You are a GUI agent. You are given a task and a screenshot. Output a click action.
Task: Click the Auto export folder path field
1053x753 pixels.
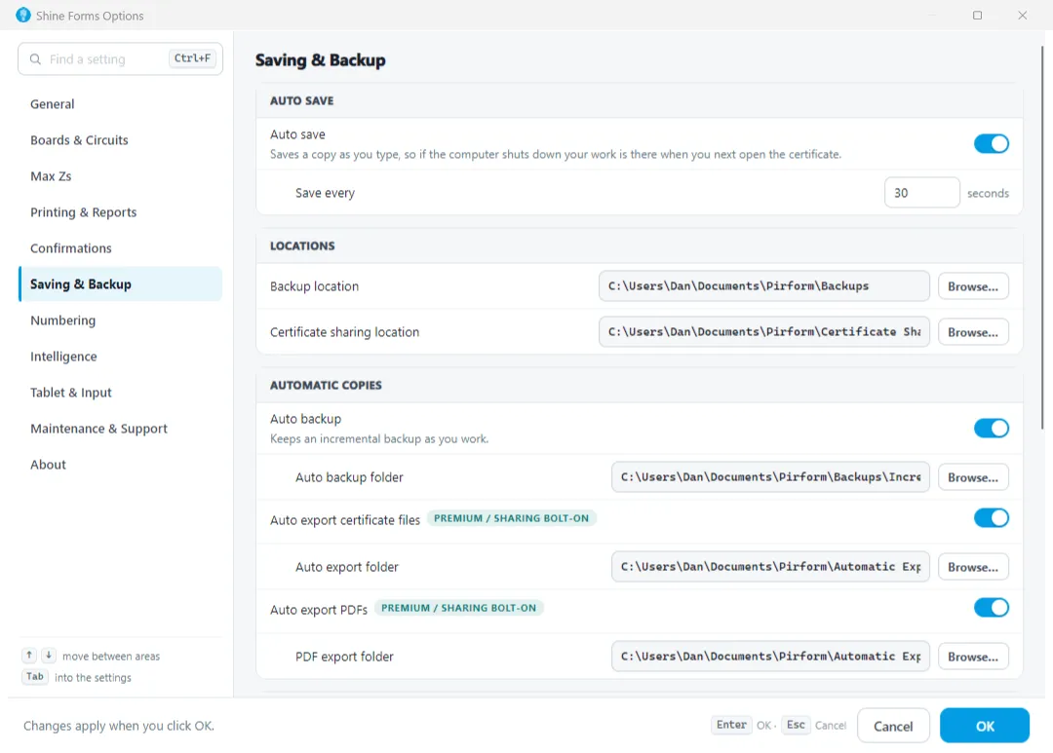click(770, 567)
